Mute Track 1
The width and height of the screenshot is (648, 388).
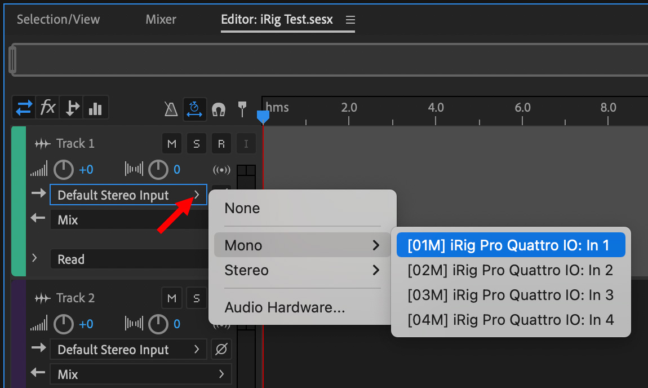pyautogui.click(x=172, y=144)
